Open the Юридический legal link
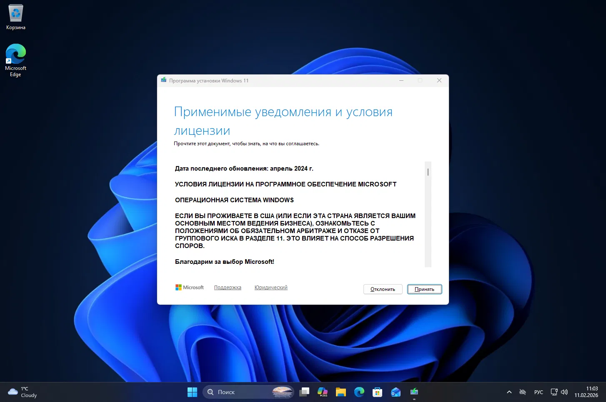Screen dimensions: 606x402 [271, 288]
